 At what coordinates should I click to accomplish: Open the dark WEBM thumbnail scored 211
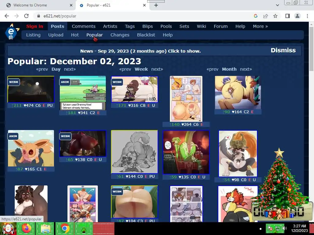[31, 89]
